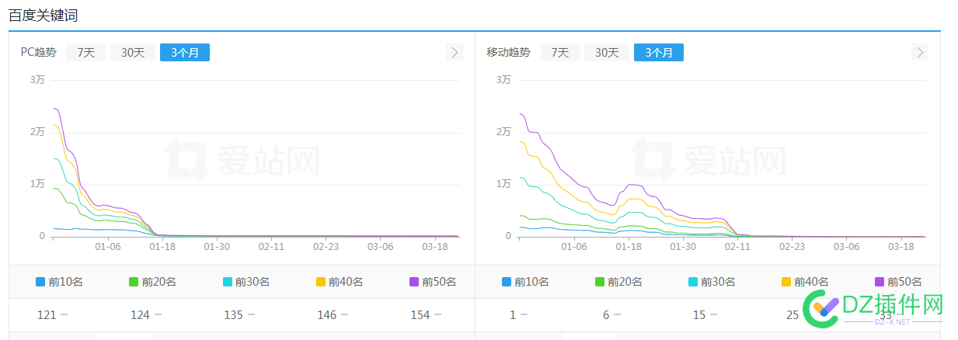Select the 7天 tab in PC趋势
Viewport: 958px width, 340px height.
click(85, 52)
